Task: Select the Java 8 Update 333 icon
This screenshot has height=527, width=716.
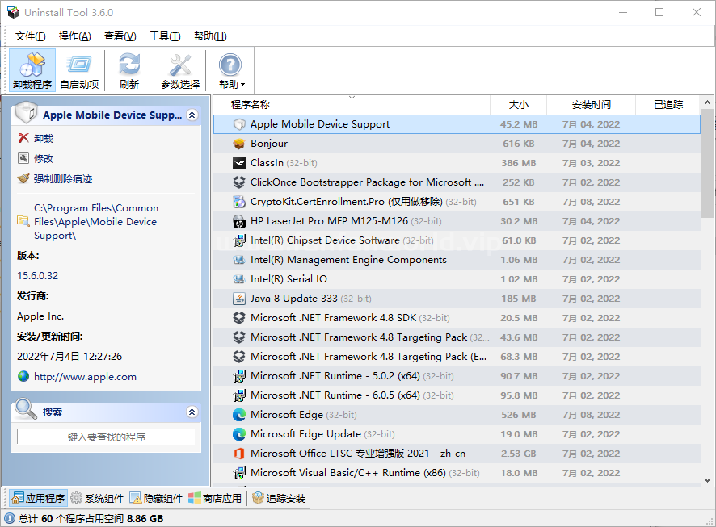Action: pos(239,299)
